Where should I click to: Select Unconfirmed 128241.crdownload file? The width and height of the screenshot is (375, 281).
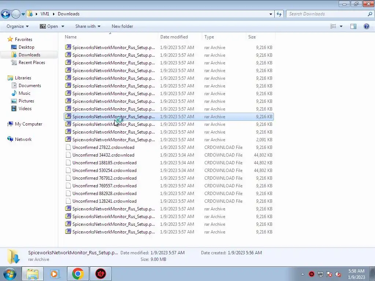[169, 201]
